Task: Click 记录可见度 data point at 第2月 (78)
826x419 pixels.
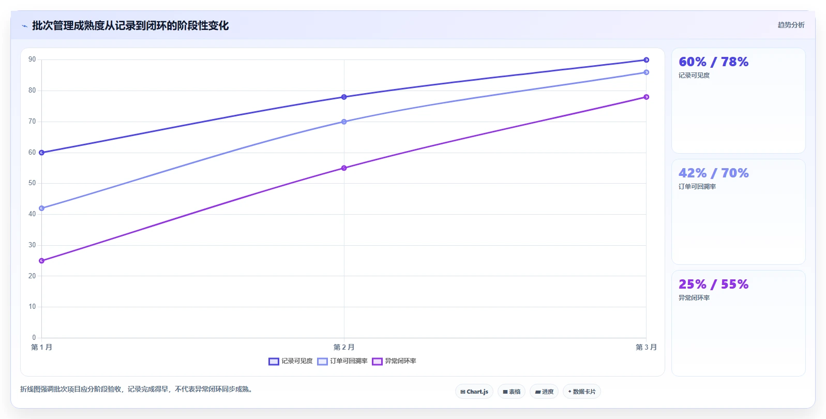Action: [x=344, y=97]
